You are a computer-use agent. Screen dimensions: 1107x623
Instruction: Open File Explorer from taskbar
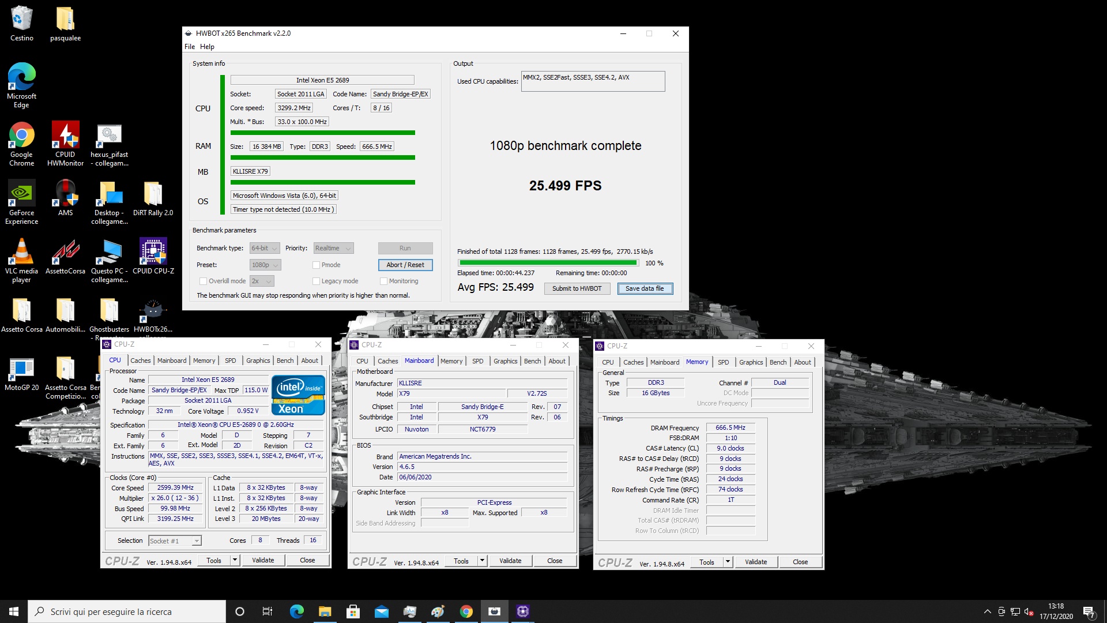pos(325,611)
